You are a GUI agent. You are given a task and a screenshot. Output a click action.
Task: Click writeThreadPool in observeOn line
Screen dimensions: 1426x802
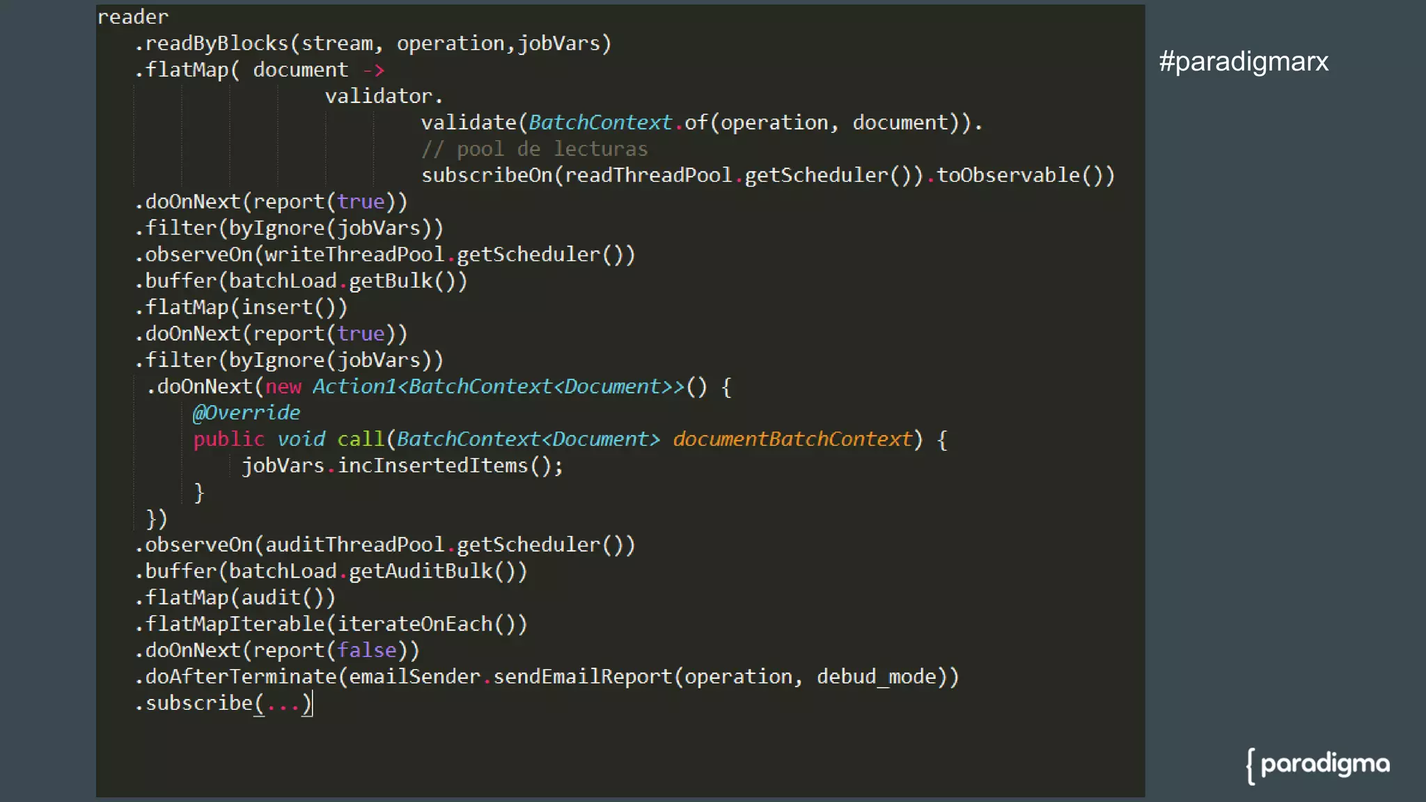coord(354,255)
